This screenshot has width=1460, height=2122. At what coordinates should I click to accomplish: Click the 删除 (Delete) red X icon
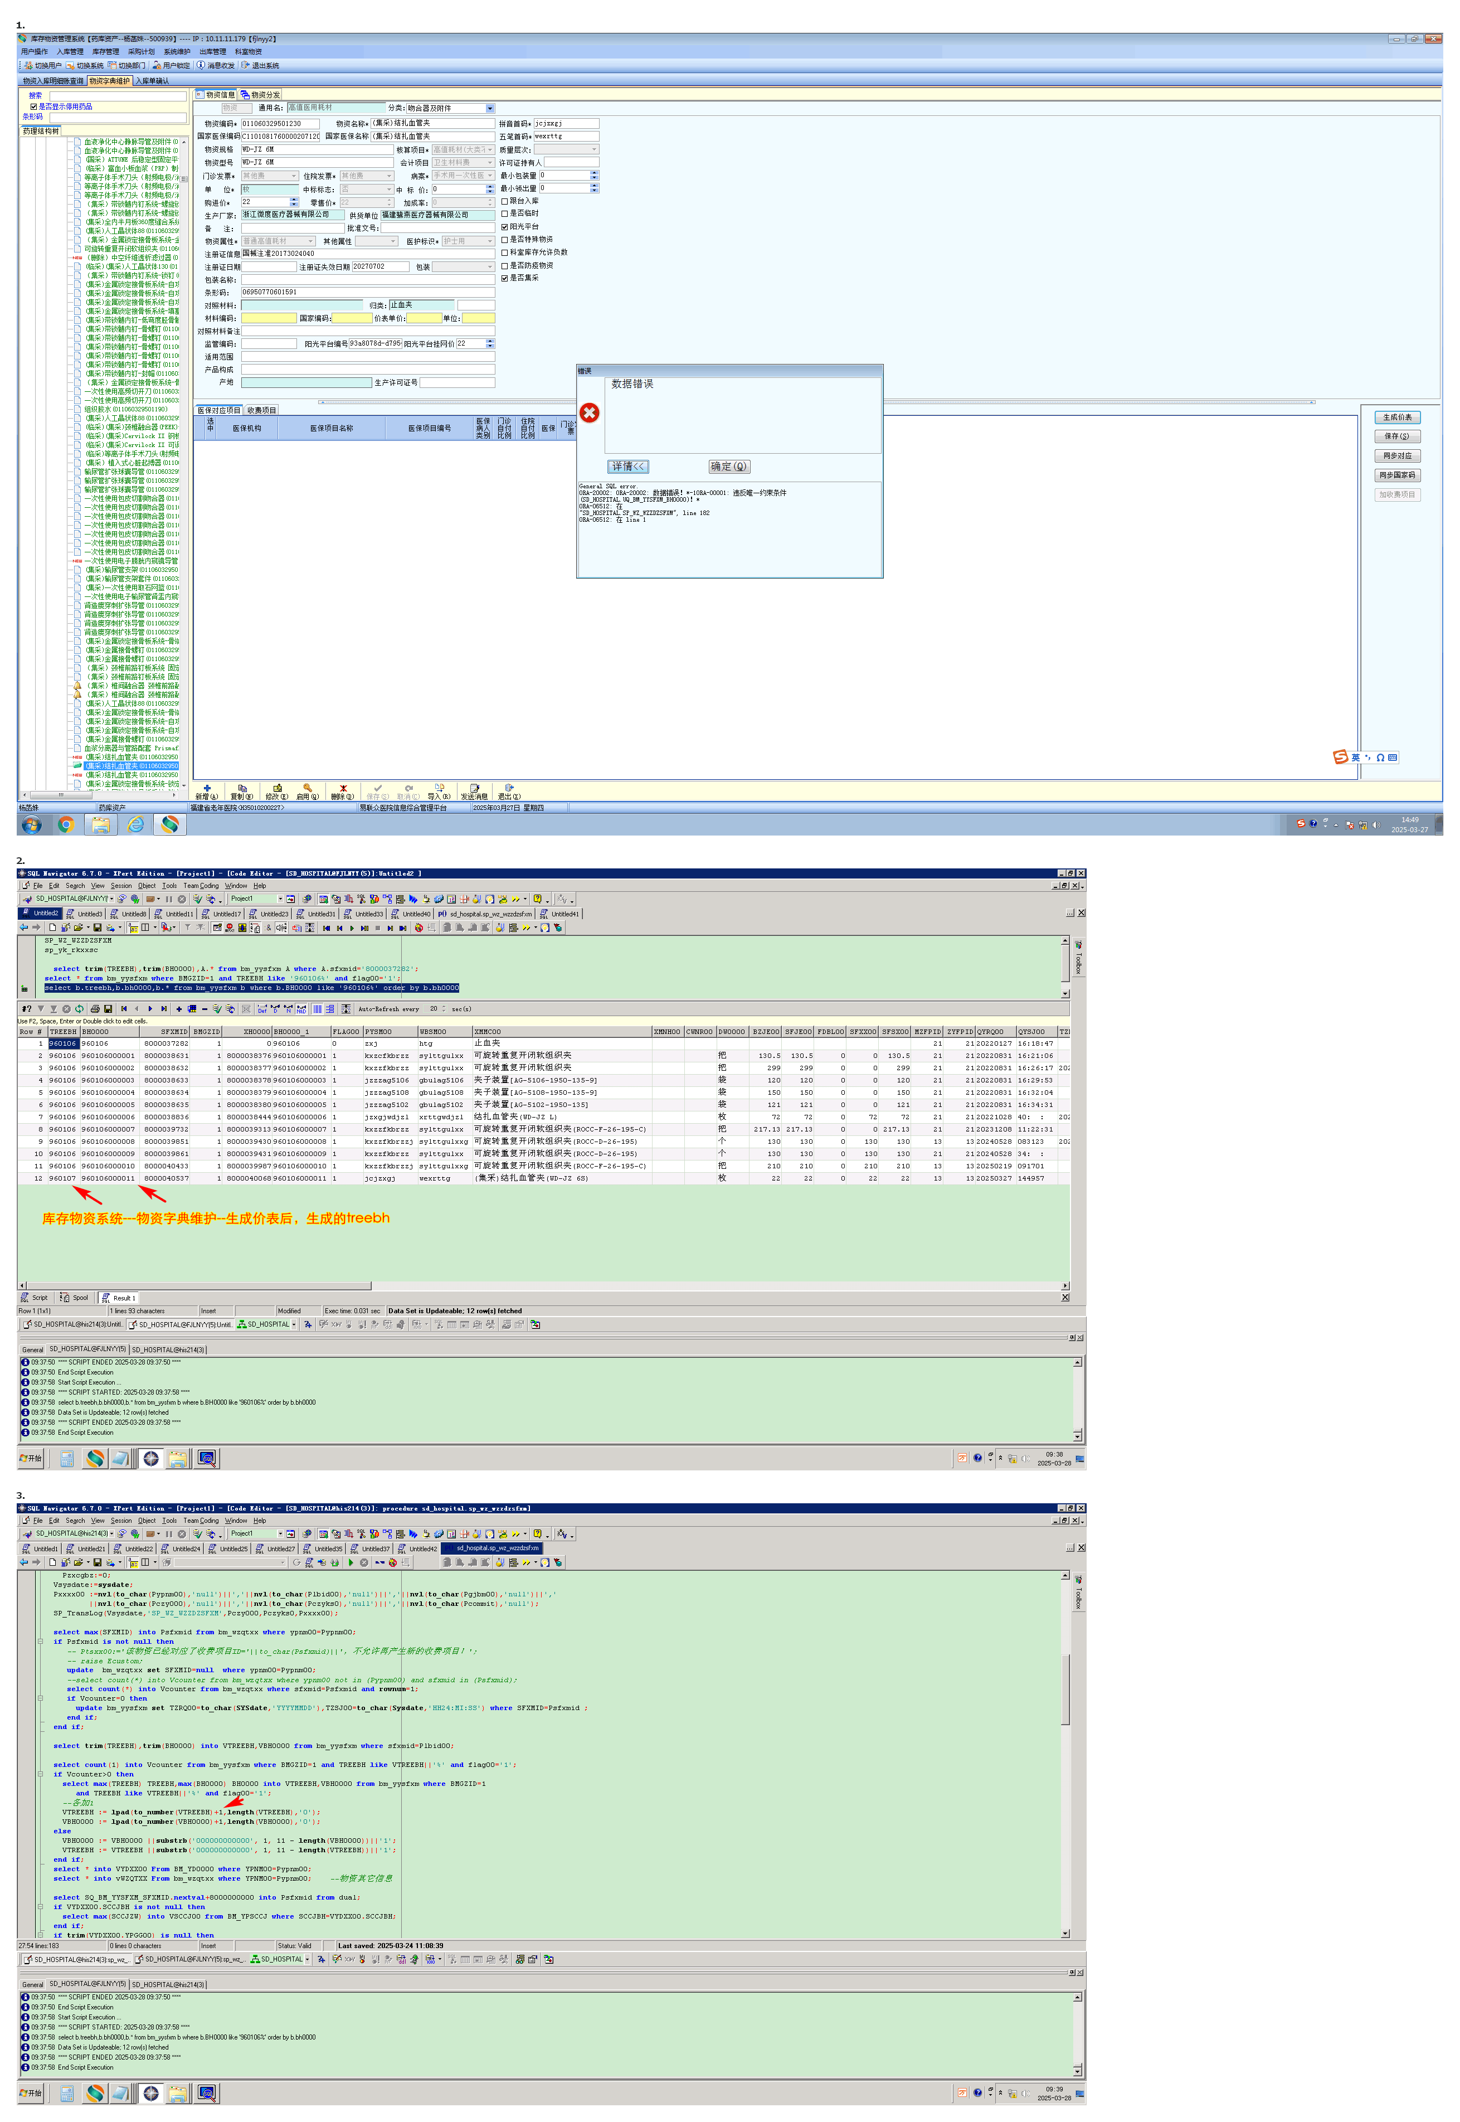click(343, 788)
